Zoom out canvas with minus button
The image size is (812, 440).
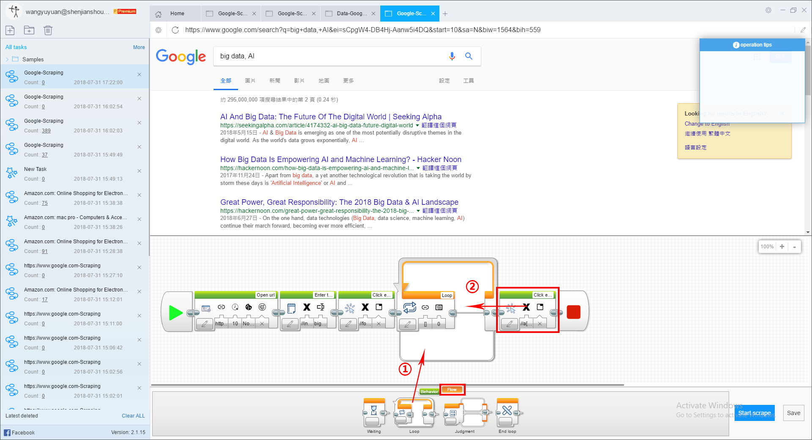click(794, 247)
